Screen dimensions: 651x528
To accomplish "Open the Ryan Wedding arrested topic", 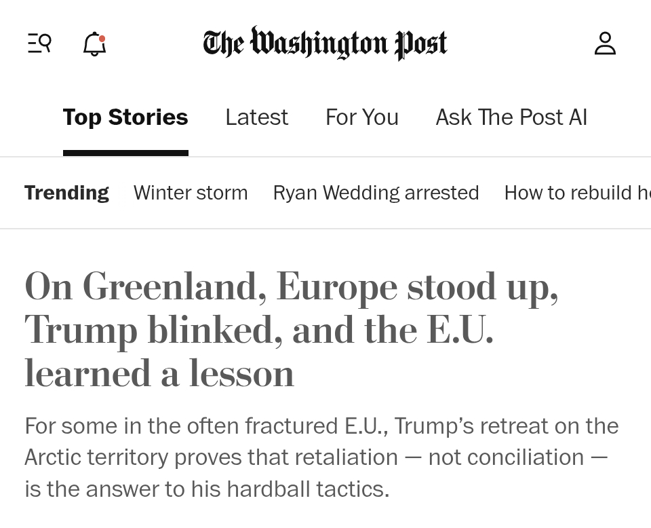I will point(376,193).
